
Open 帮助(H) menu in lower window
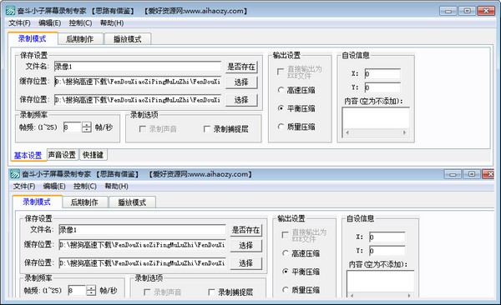pos(116,187)
